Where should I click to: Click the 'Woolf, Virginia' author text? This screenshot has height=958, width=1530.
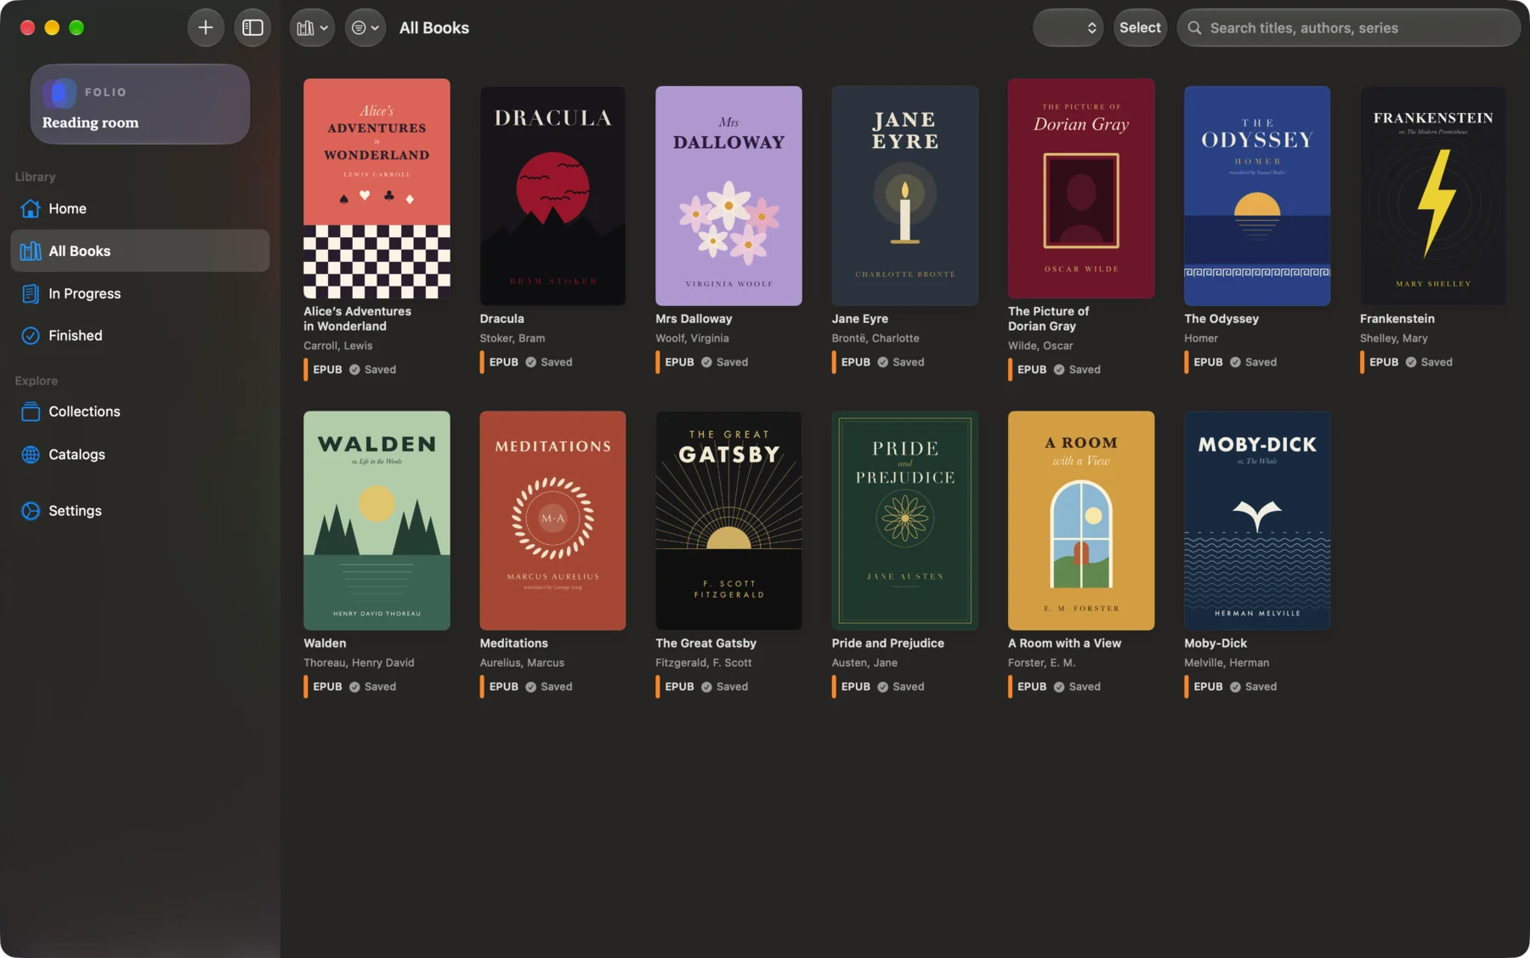[x=692, y=338]
